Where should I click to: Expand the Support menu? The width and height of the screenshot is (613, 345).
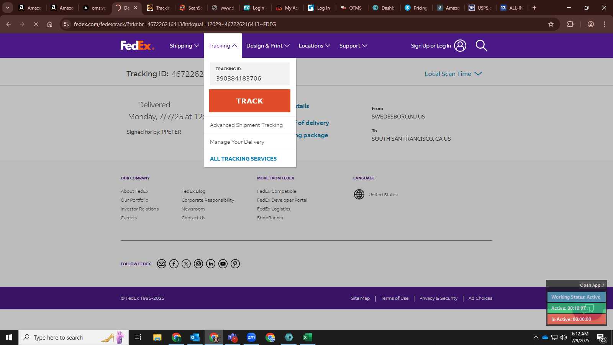[x=353, y=46]
